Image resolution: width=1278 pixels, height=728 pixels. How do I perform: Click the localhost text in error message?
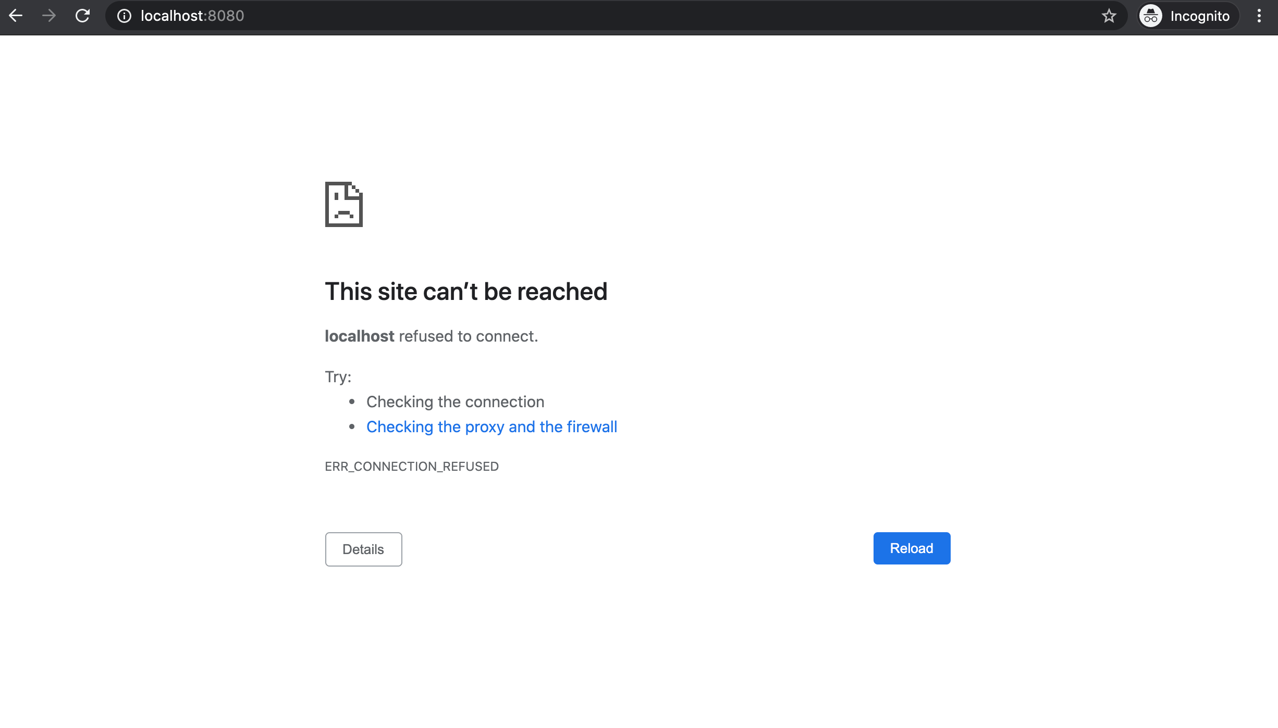click(359, 336)
